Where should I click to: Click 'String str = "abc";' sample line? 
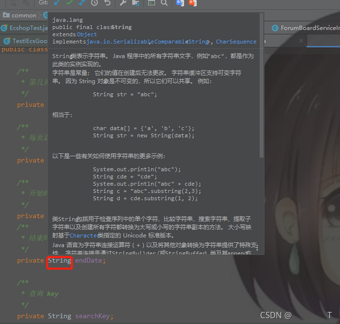(125, 94)
